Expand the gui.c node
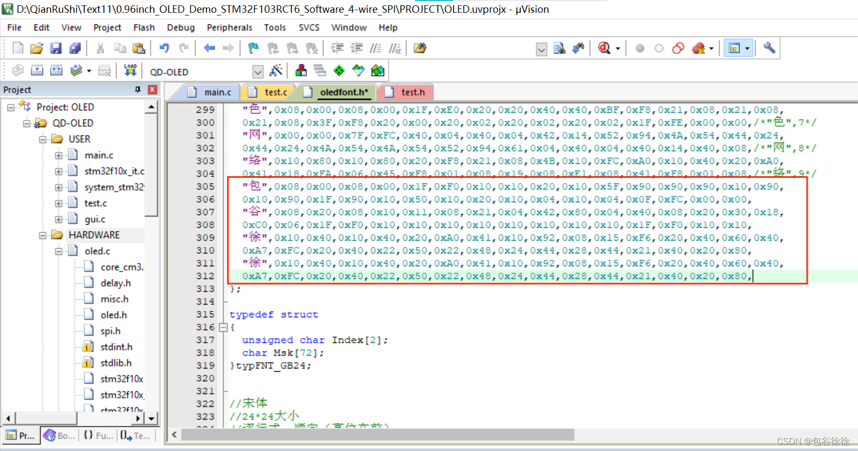Viewport: 858px width, 451px height. click(x=59, y=219)
